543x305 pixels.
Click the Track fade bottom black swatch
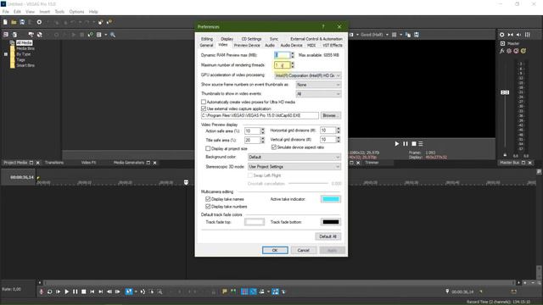(x=331, y=222)
